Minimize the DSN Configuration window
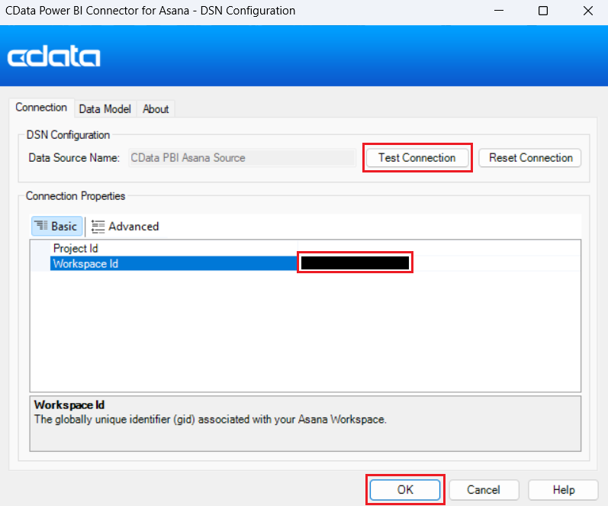This screenshot has width=608, height=506. pos(498,11)
